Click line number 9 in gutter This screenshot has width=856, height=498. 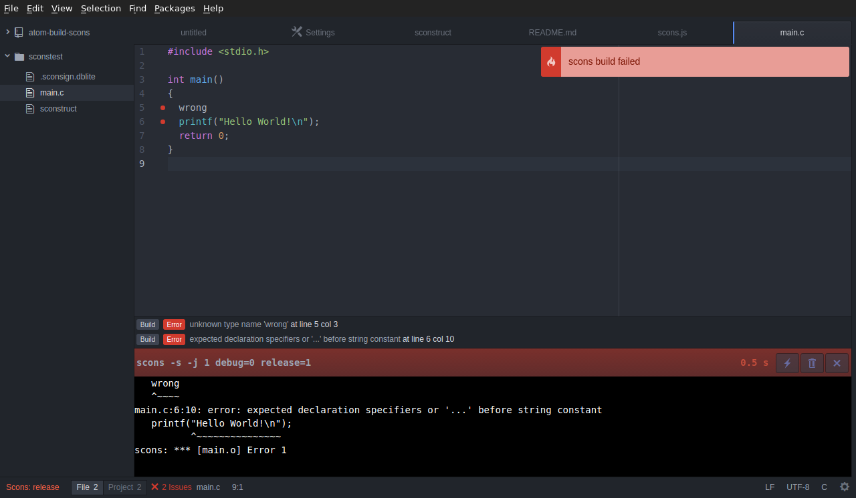pyautogui.click(x=141, y=164)
